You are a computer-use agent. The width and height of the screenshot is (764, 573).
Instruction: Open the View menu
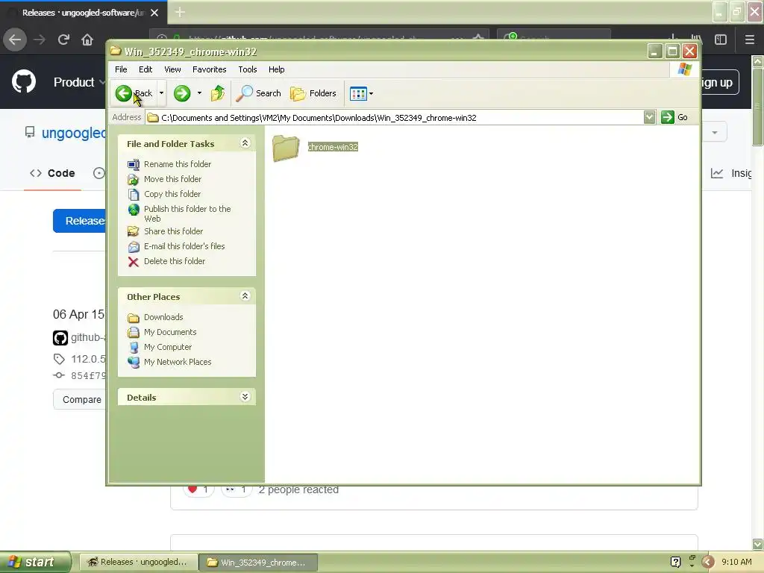pyautogui.click(x=172, y=69)
